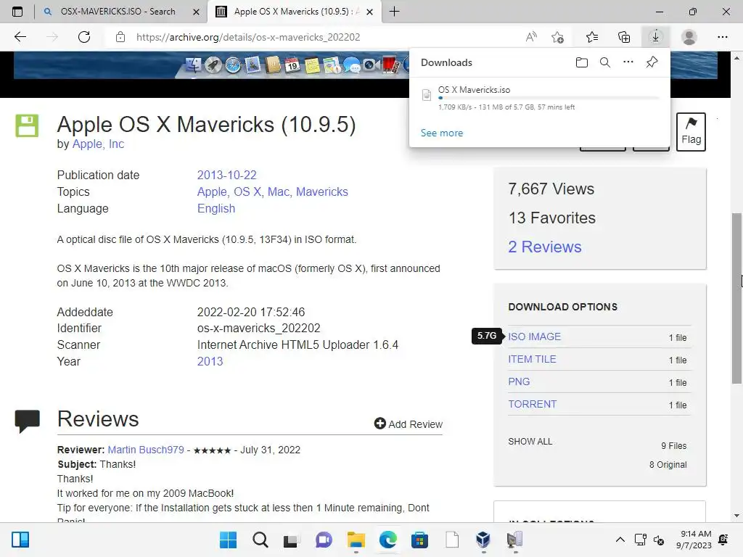
Task: Click the address bar URL field
Action: click(248, 37)
